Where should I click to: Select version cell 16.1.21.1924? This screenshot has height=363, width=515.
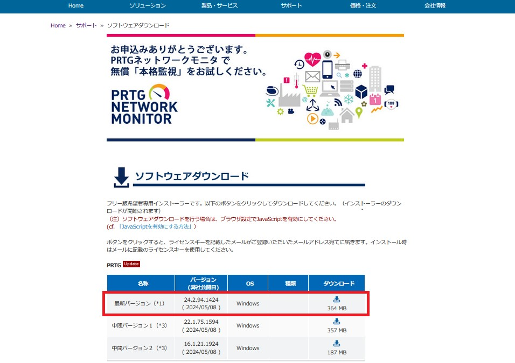click(x=201, y=348)
